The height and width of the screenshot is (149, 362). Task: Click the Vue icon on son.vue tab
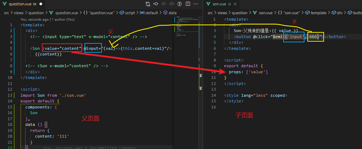[208, 4]
